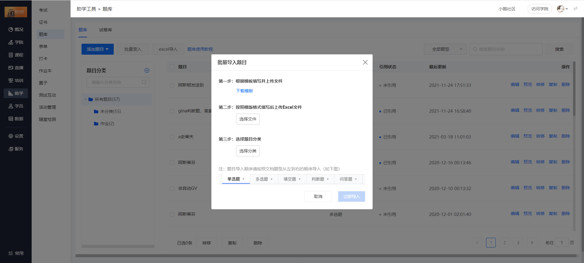Viewport: 584px width, 263px height.
Task: Click the user avatar icon
Action: point(560,9)
